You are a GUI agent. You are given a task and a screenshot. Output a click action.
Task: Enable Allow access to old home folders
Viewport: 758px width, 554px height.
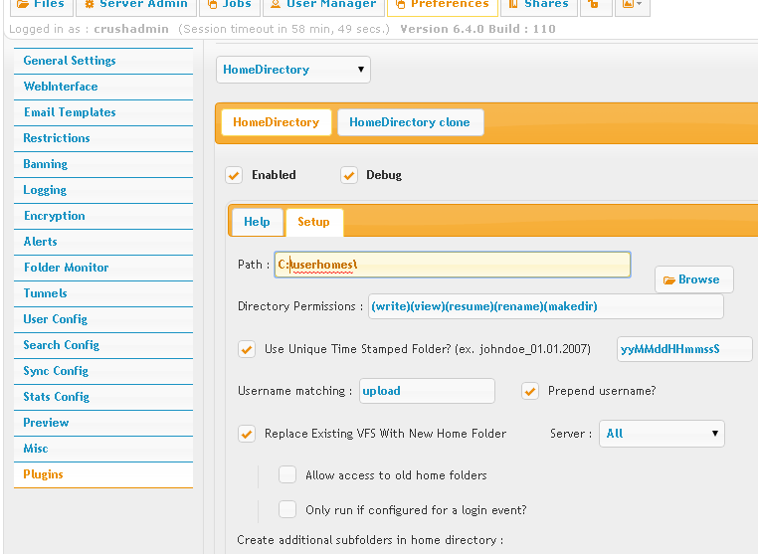(x=287, y=474)
